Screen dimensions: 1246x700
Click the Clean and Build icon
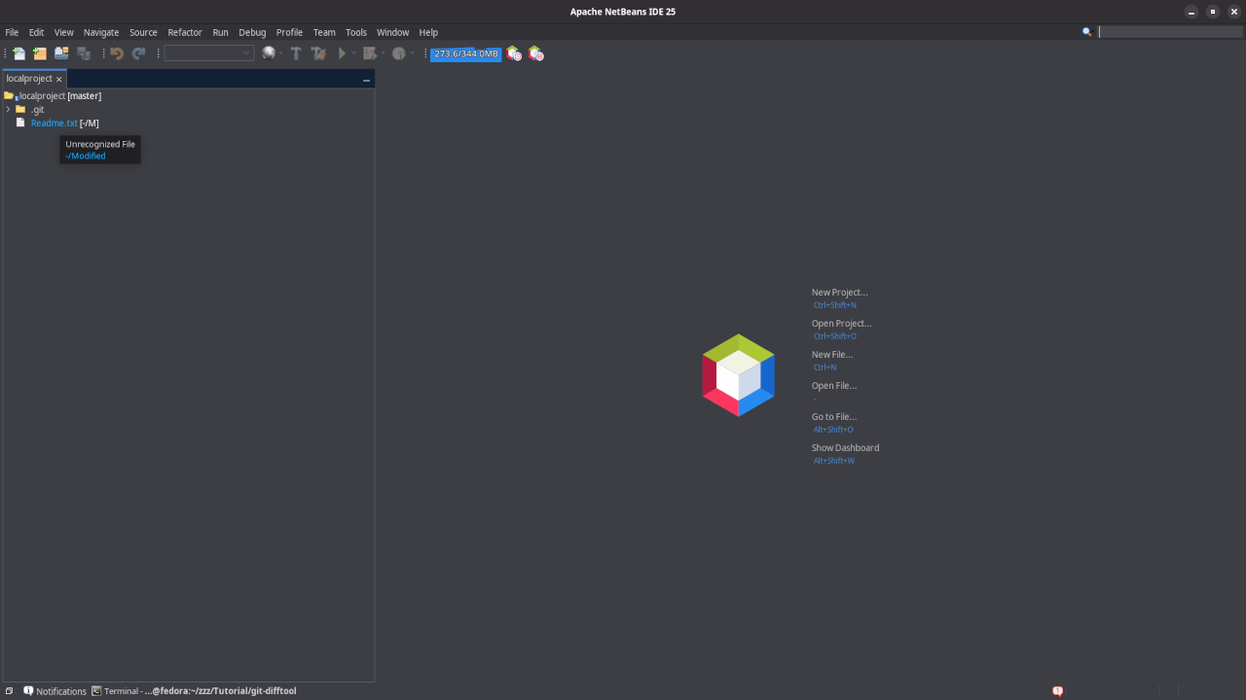[x=318, y=53]
